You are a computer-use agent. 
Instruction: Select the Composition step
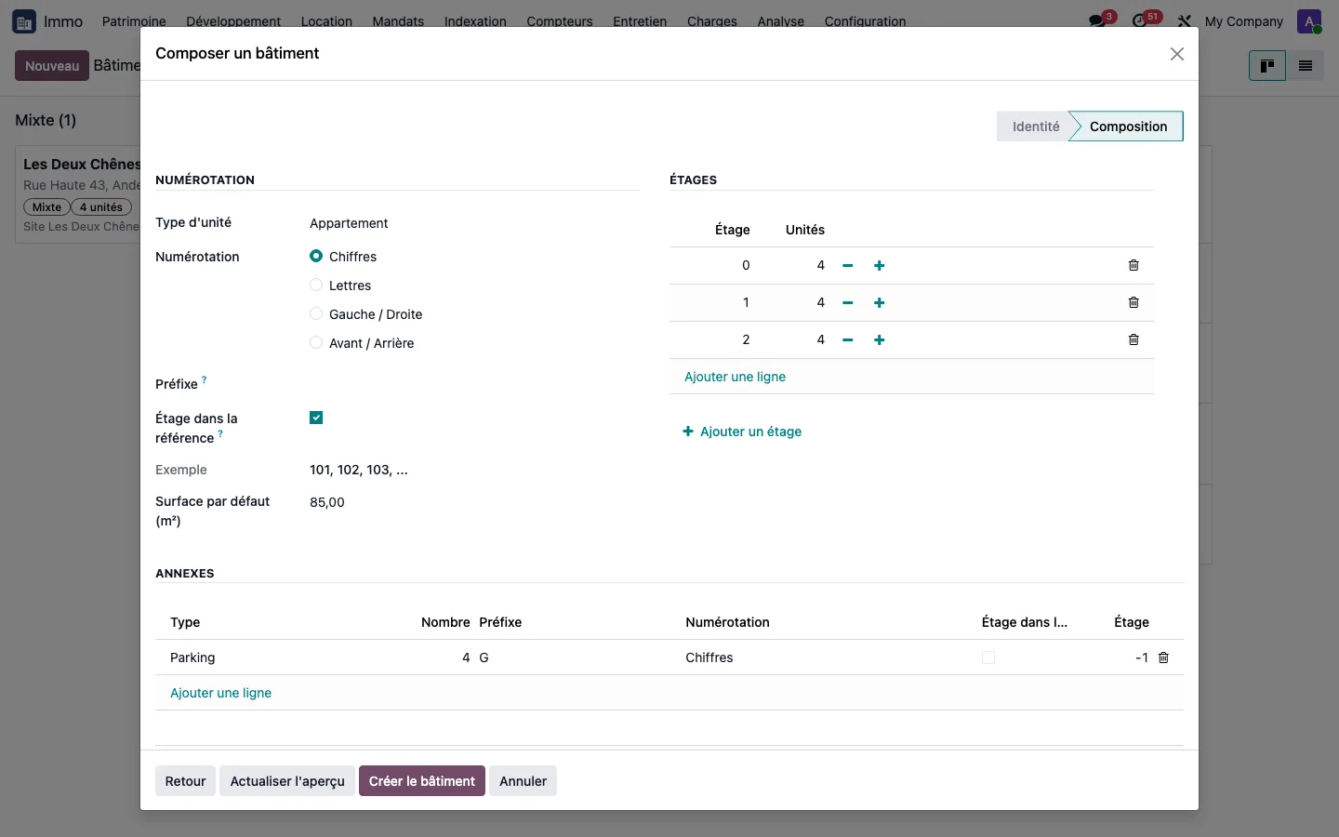pos(1127,126)
